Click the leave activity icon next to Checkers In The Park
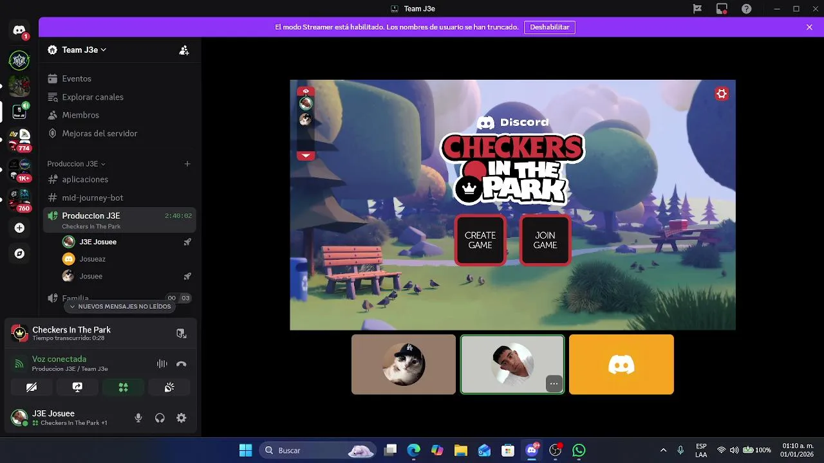This screenshot has height=463, width=824. 182,333
